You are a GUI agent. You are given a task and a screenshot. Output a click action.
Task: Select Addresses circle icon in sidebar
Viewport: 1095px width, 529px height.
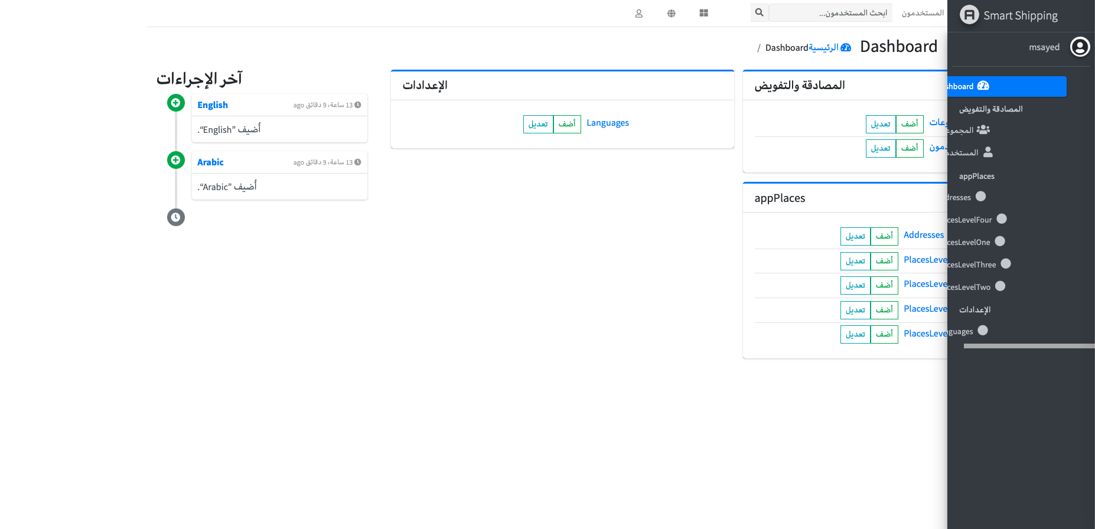tap(981, 196)
